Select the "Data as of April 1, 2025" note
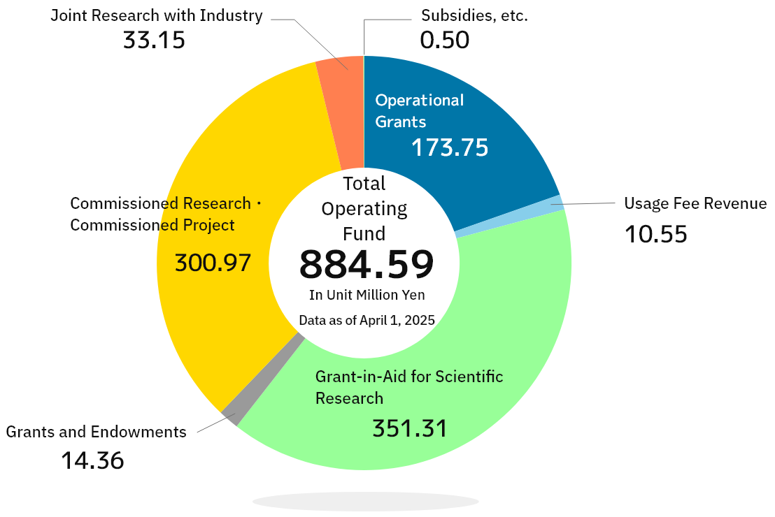 [x=367, y=320]
